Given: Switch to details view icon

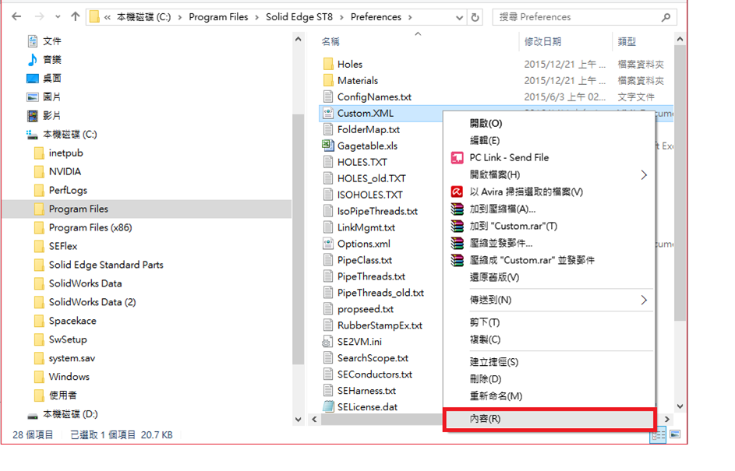Looking at the screenshot, I should point(658,435).
